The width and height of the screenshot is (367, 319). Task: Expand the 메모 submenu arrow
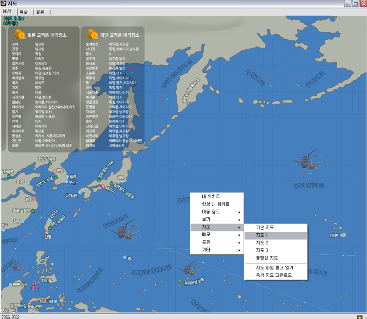point(239,235)
